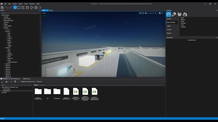The width and height of the screenshot is (218, 122).
Task: Navigate forward in Content browser
Action: 11,82
